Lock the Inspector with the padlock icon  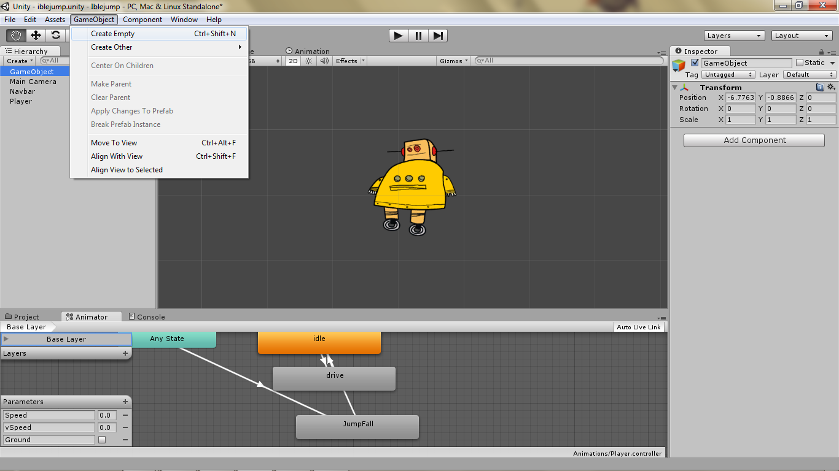pyautogui.click(x=821, y=52)
